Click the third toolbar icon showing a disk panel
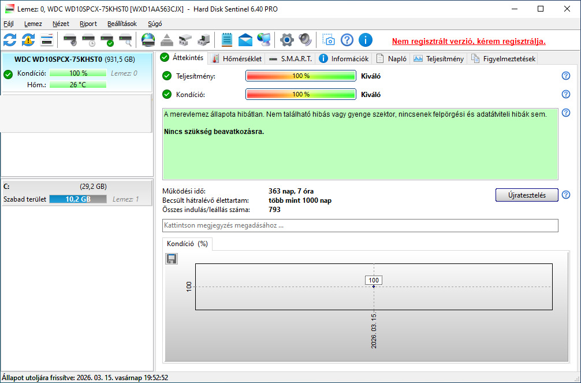581x383 pixels. click(47, 40)
